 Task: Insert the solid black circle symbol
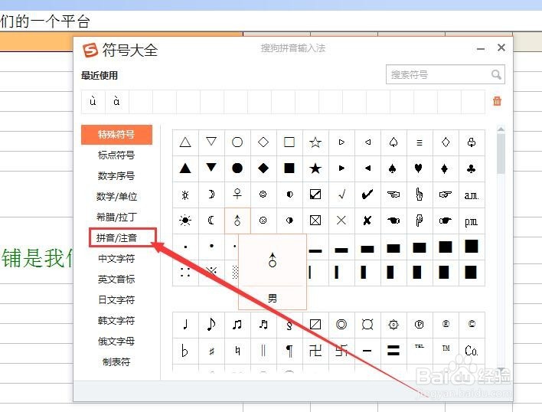click(237, 168)
